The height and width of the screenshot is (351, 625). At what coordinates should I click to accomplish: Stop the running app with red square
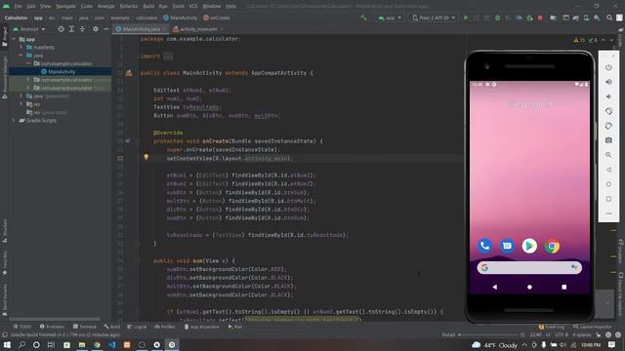point(540,18)
